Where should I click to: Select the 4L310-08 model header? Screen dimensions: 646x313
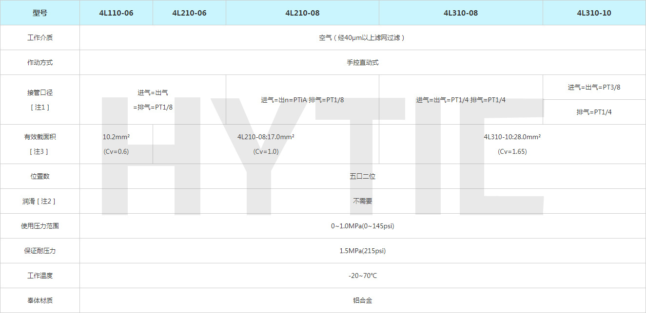click(x=461, y=13)
